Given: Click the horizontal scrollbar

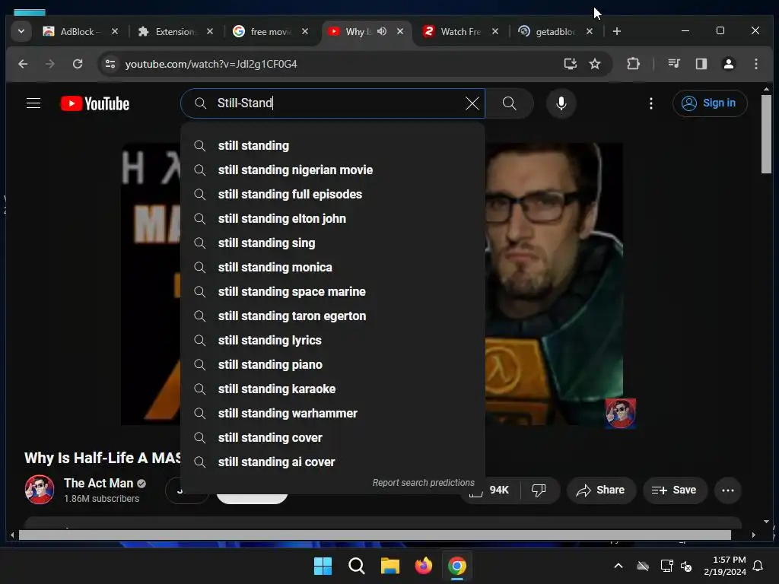Looking at the screenshot, I should click(x=374, y=535).
